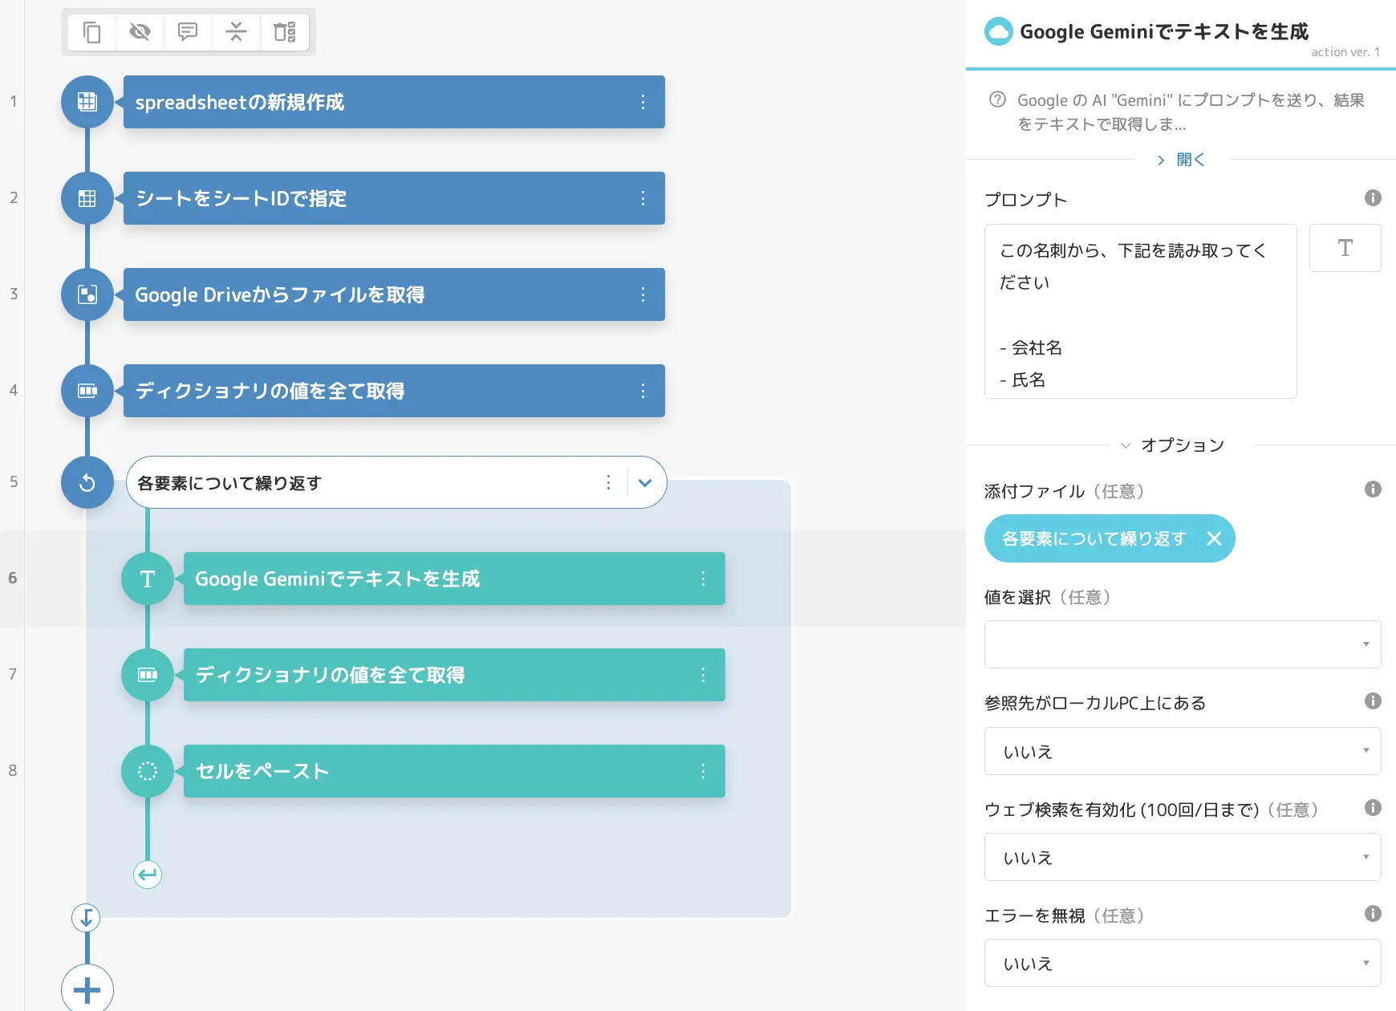Collapse the オプション section
Viewport: 1396px width, 1011px height.
click(x=1173, y=445)
